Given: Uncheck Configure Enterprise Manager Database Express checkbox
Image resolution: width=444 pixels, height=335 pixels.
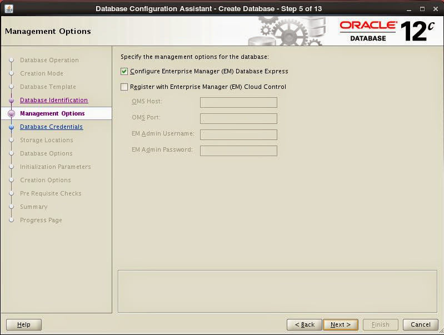Looking at the screenshot, I should click(x=124, y=71).
